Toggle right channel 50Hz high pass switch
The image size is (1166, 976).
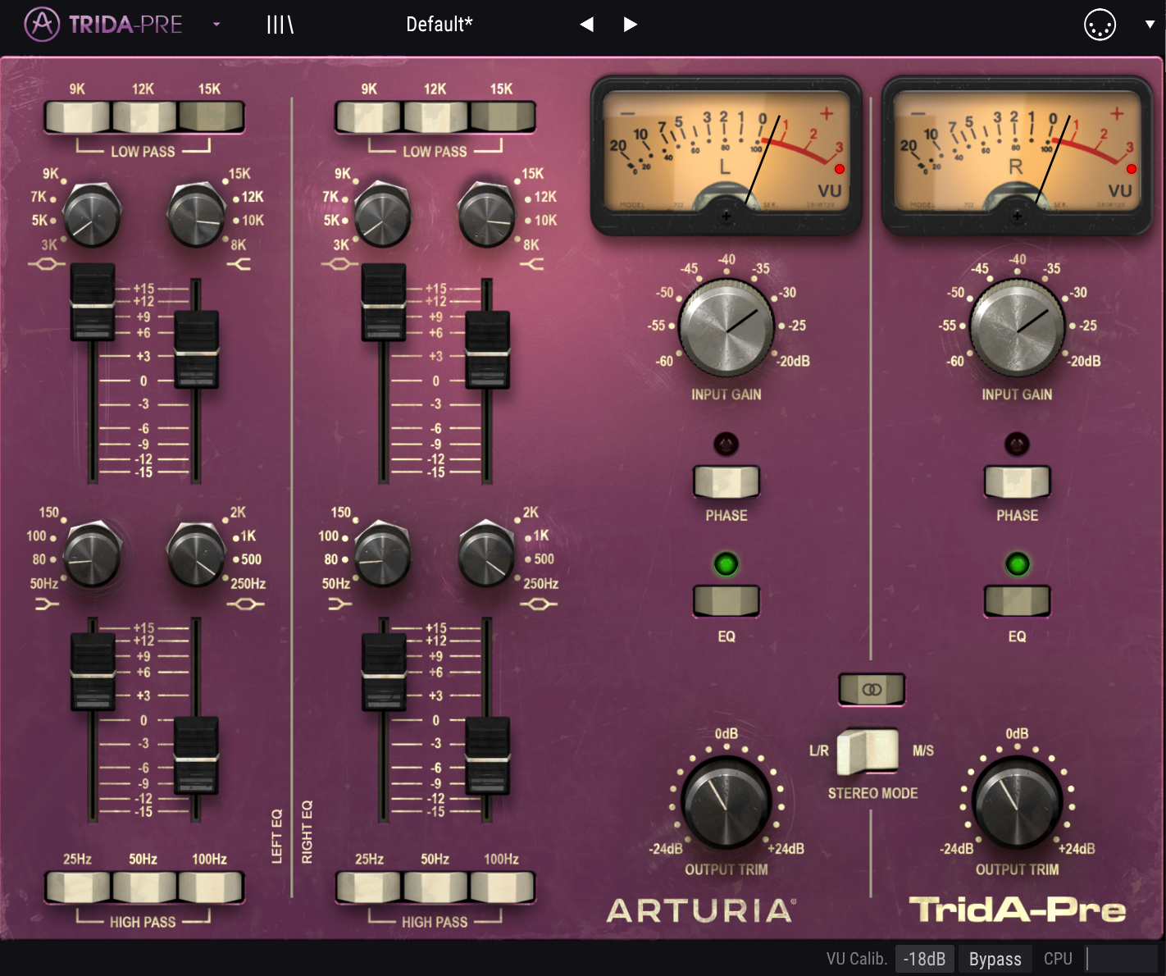[435, 887]
